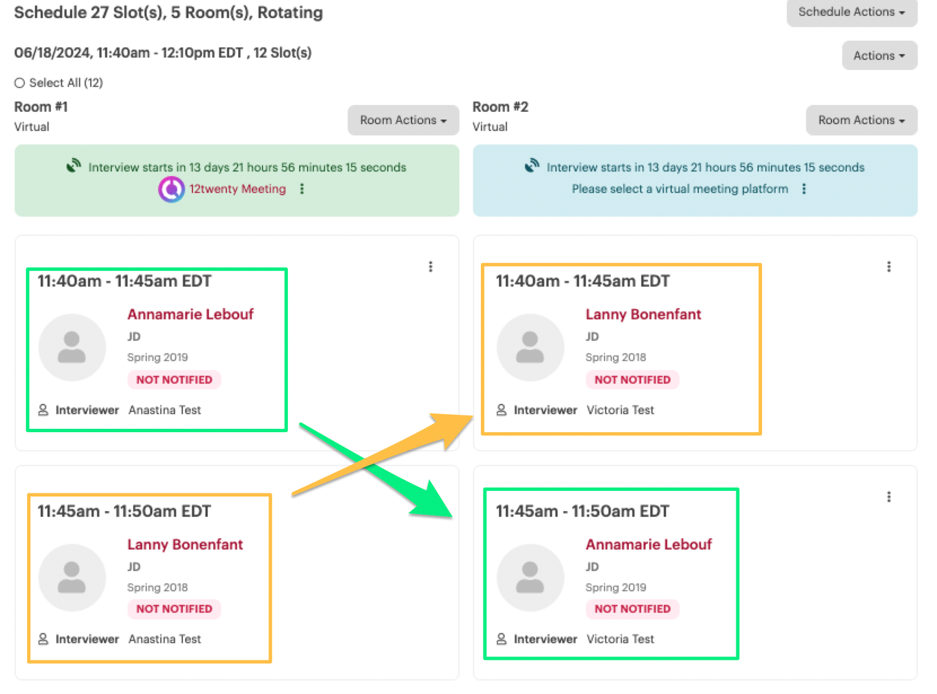Open the Schedule Actions dropdown
Screen dimensions: 937x694
pyautogui.click(x=852, y=12)
